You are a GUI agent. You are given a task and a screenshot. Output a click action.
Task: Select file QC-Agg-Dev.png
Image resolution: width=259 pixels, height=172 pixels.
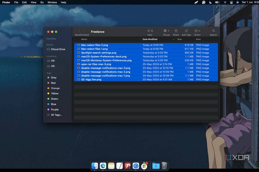[x=146, y=79]
